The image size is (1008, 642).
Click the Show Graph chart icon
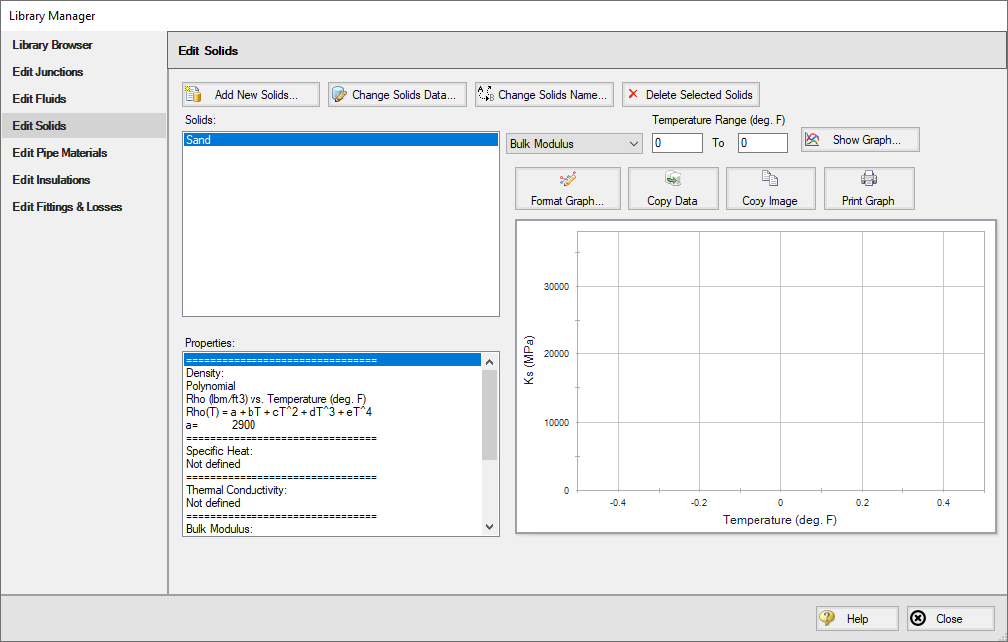[x=812, y=139]
